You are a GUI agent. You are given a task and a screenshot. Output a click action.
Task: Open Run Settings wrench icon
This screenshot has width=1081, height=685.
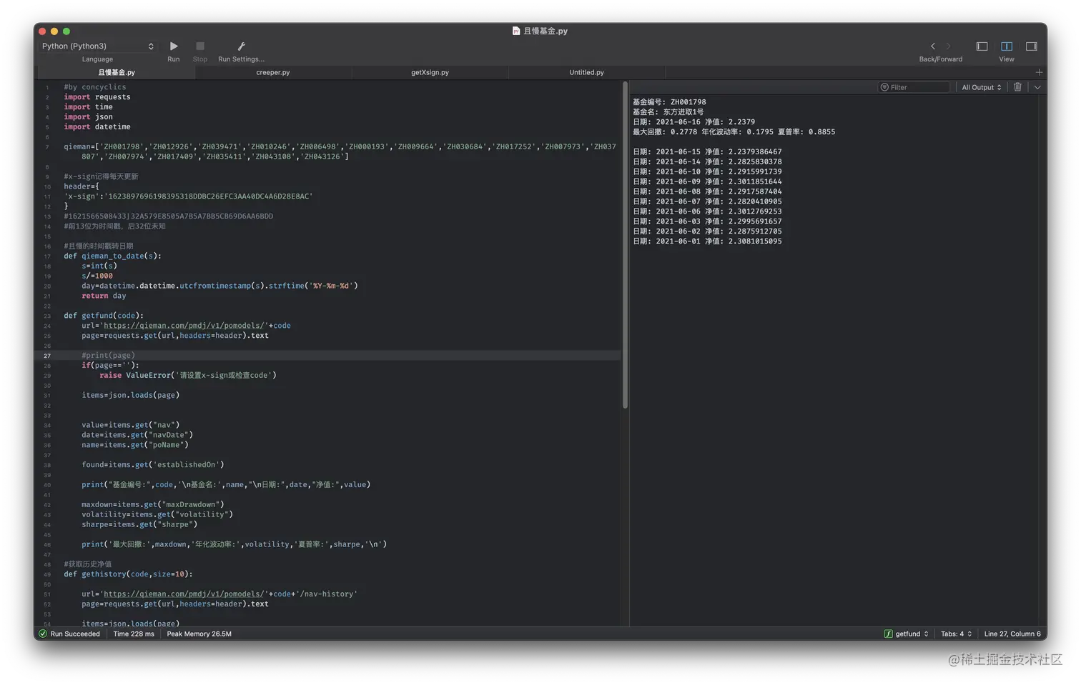click(x=241, y=46)
